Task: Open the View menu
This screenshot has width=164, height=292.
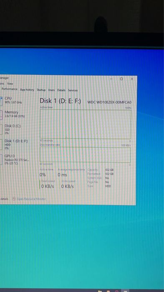Action: pyautogui.click(x=10, y=84)
